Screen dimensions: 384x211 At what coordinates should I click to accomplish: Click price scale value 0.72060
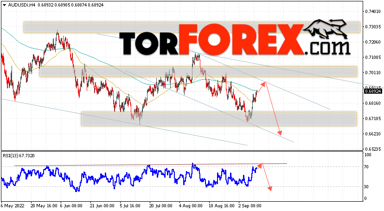click(x=373, y=42)
